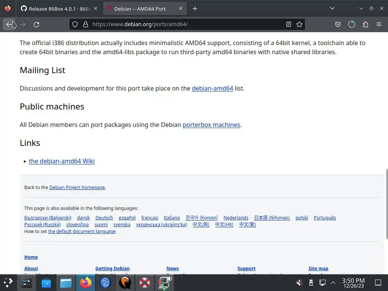
Task: Select Português language link
Action: (x=325, y=218)
